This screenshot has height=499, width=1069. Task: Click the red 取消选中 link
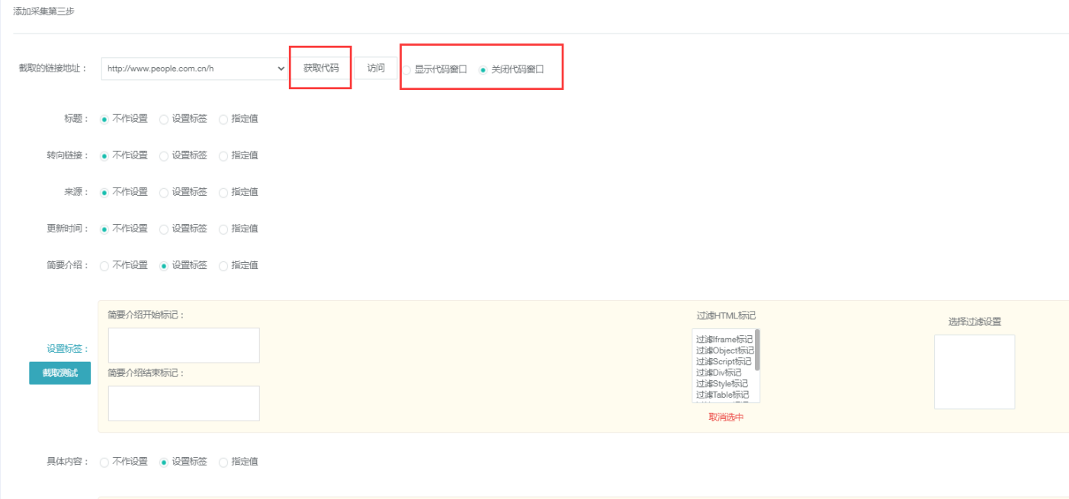point(726,417)
